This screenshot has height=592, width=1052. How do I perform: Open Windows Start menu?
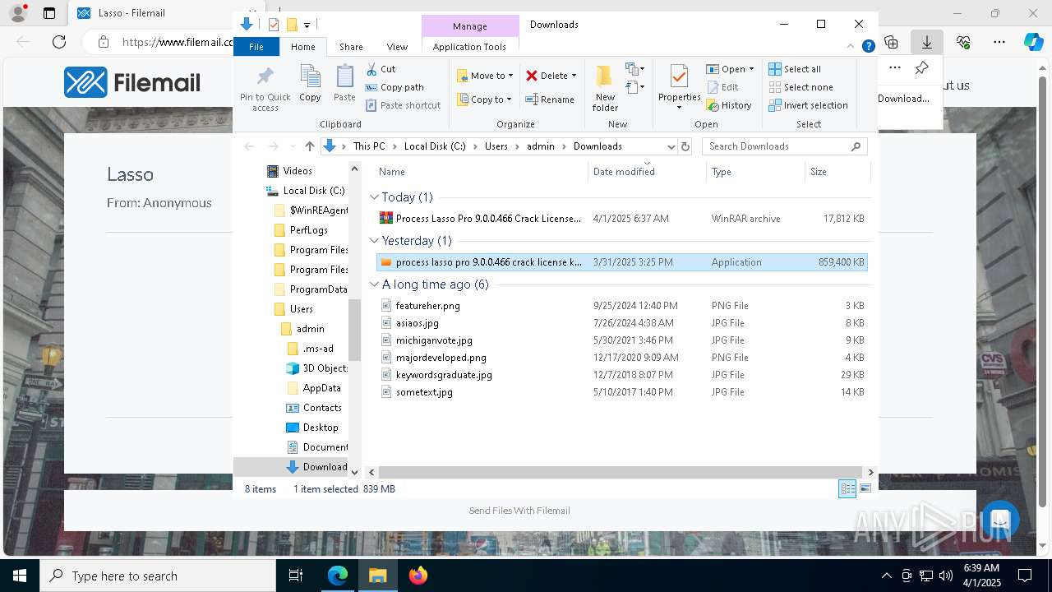20,576
